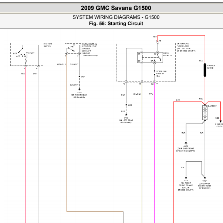Click ignition switch pin '6' label
Image resolution: width=223 pixels, height=223 pixels.
37,68
